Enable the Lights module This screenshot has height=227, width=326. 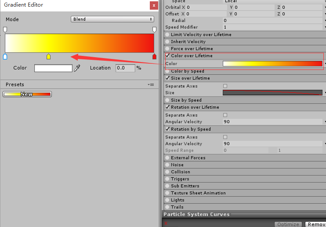tap(167, 200)
